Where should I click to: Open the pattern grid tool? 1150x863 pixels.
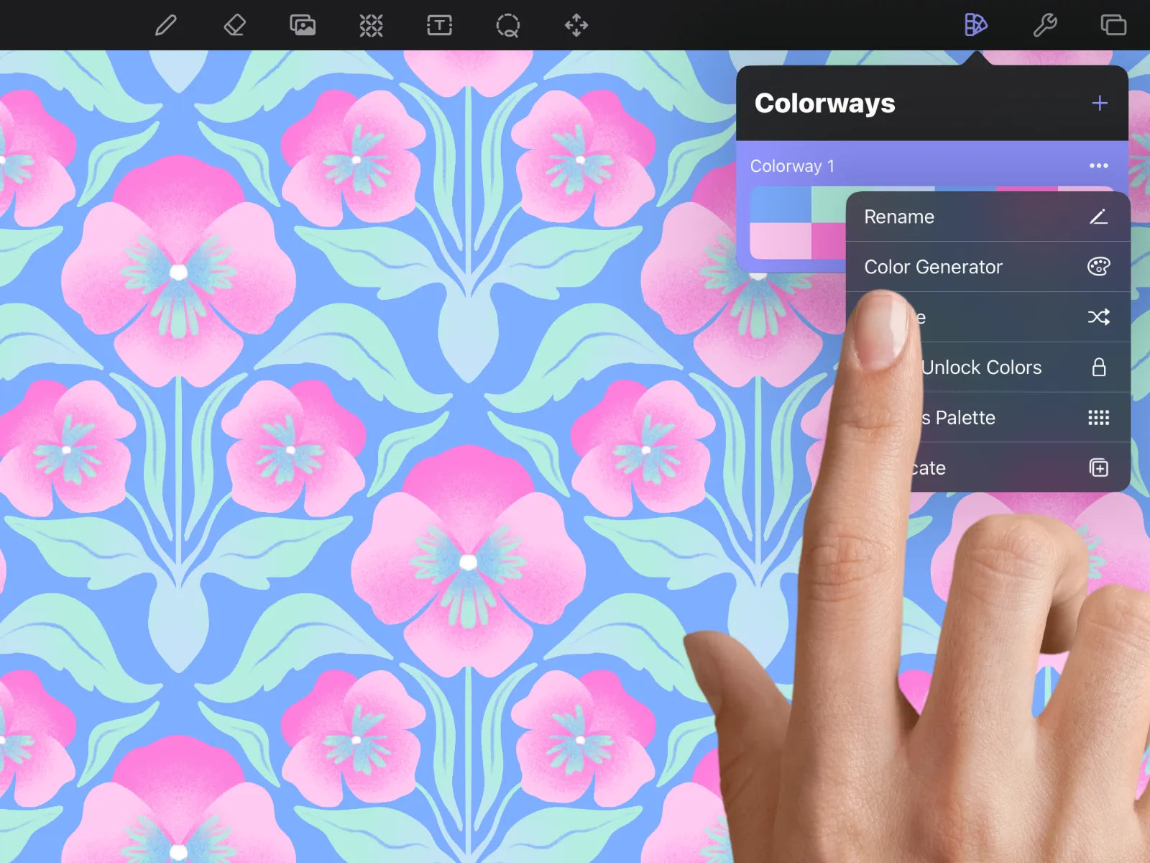pos(371,26)
